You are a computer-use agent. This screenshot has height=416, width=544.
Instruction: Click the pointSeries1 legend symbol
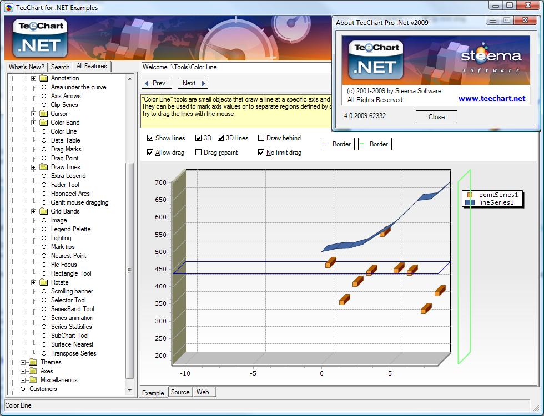pyautogui.click(x=470, y=195)
